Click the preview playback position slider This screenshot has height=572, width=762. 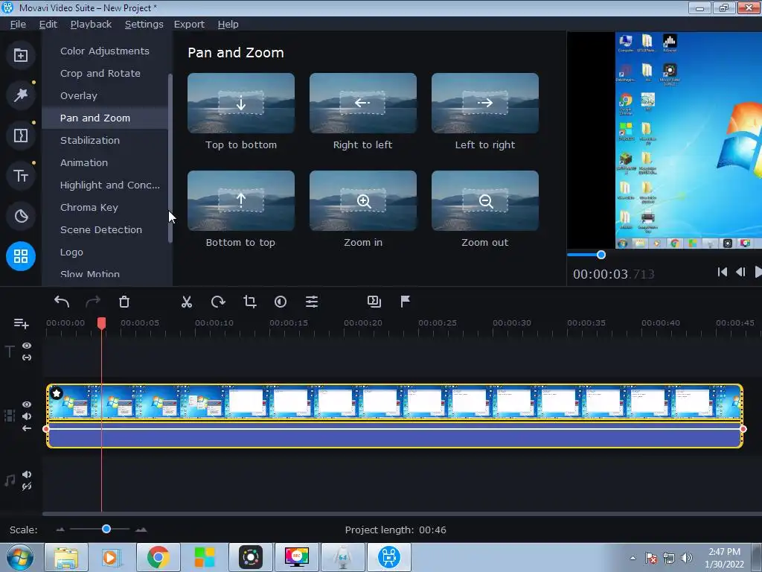click(x=601, y=255)
